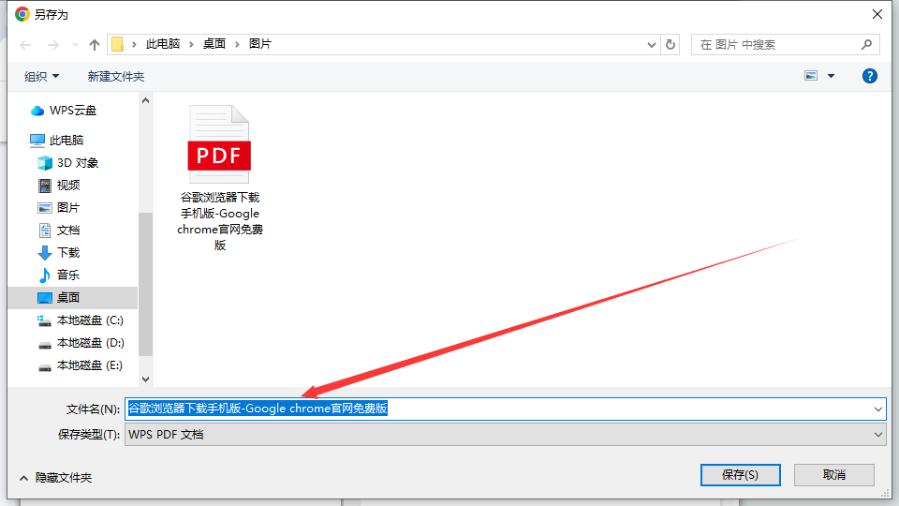
Task: Click the search magnifier icon
Action: [866, 45]
